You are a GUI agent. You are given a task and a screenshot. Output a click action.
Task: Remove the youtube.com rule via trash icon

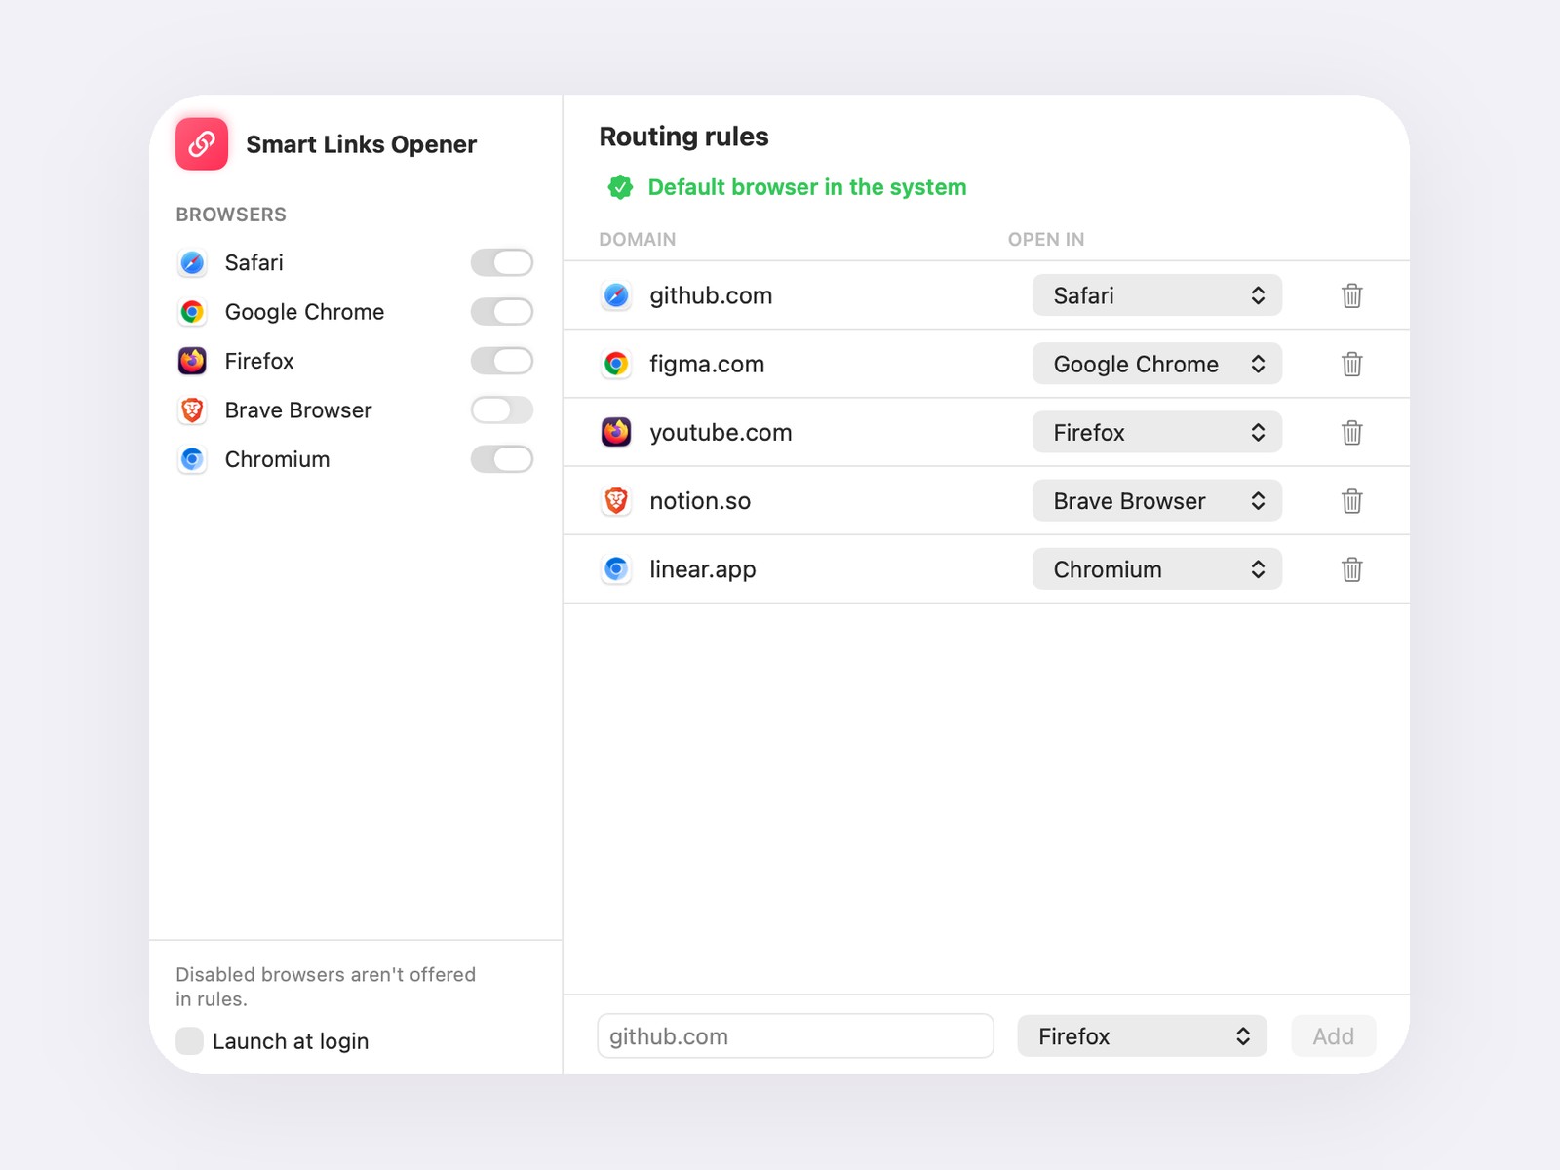[1351, 432]
